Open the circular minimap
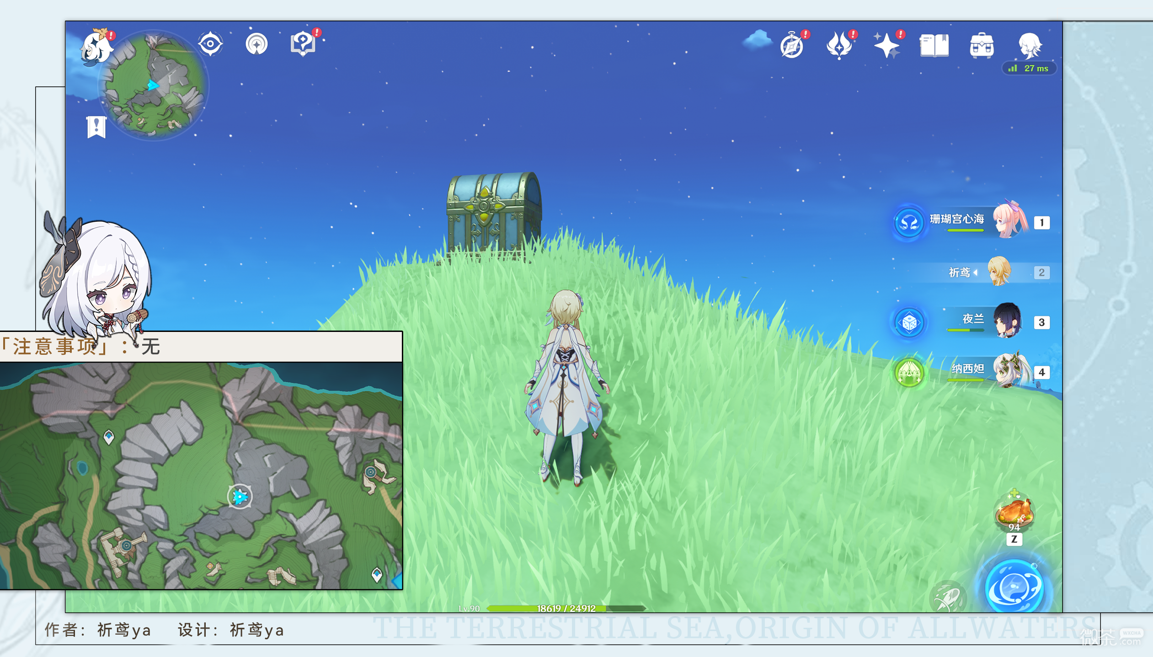The width and height of the screenshot is (1153, 657). click(154, 85)
